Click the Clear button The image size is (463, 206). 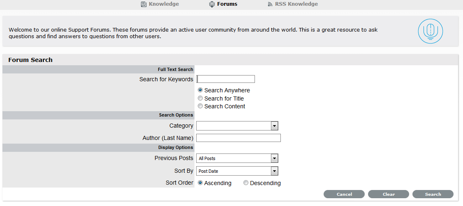(x=388, y=194)
